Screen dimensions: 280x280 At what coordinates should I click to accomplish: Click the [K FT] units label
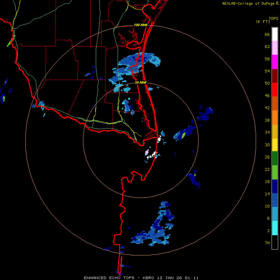click(263, 21)
